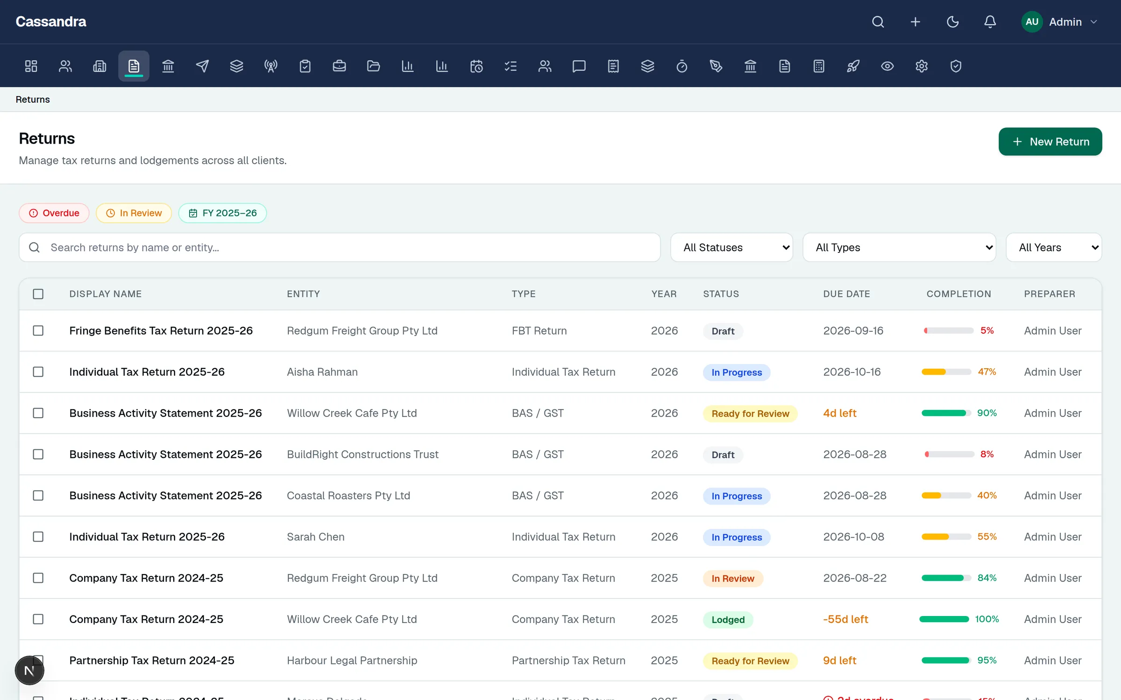Open the settings gear icon in navigation
The image size is (1121, 700).
click(x=922, y=66)
